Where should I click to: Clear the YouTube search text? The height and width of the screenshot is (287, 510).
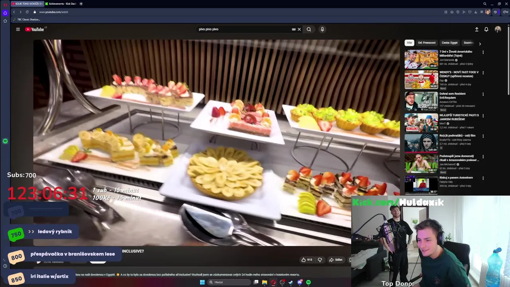[x=299, y=29]
